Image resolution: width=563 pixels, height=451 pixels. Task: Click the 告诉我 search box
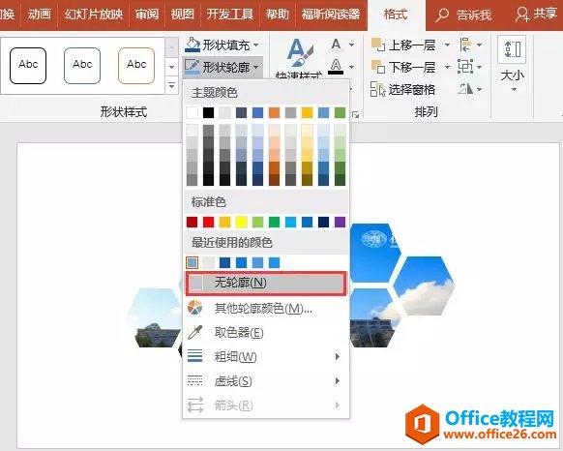[464, 15]
